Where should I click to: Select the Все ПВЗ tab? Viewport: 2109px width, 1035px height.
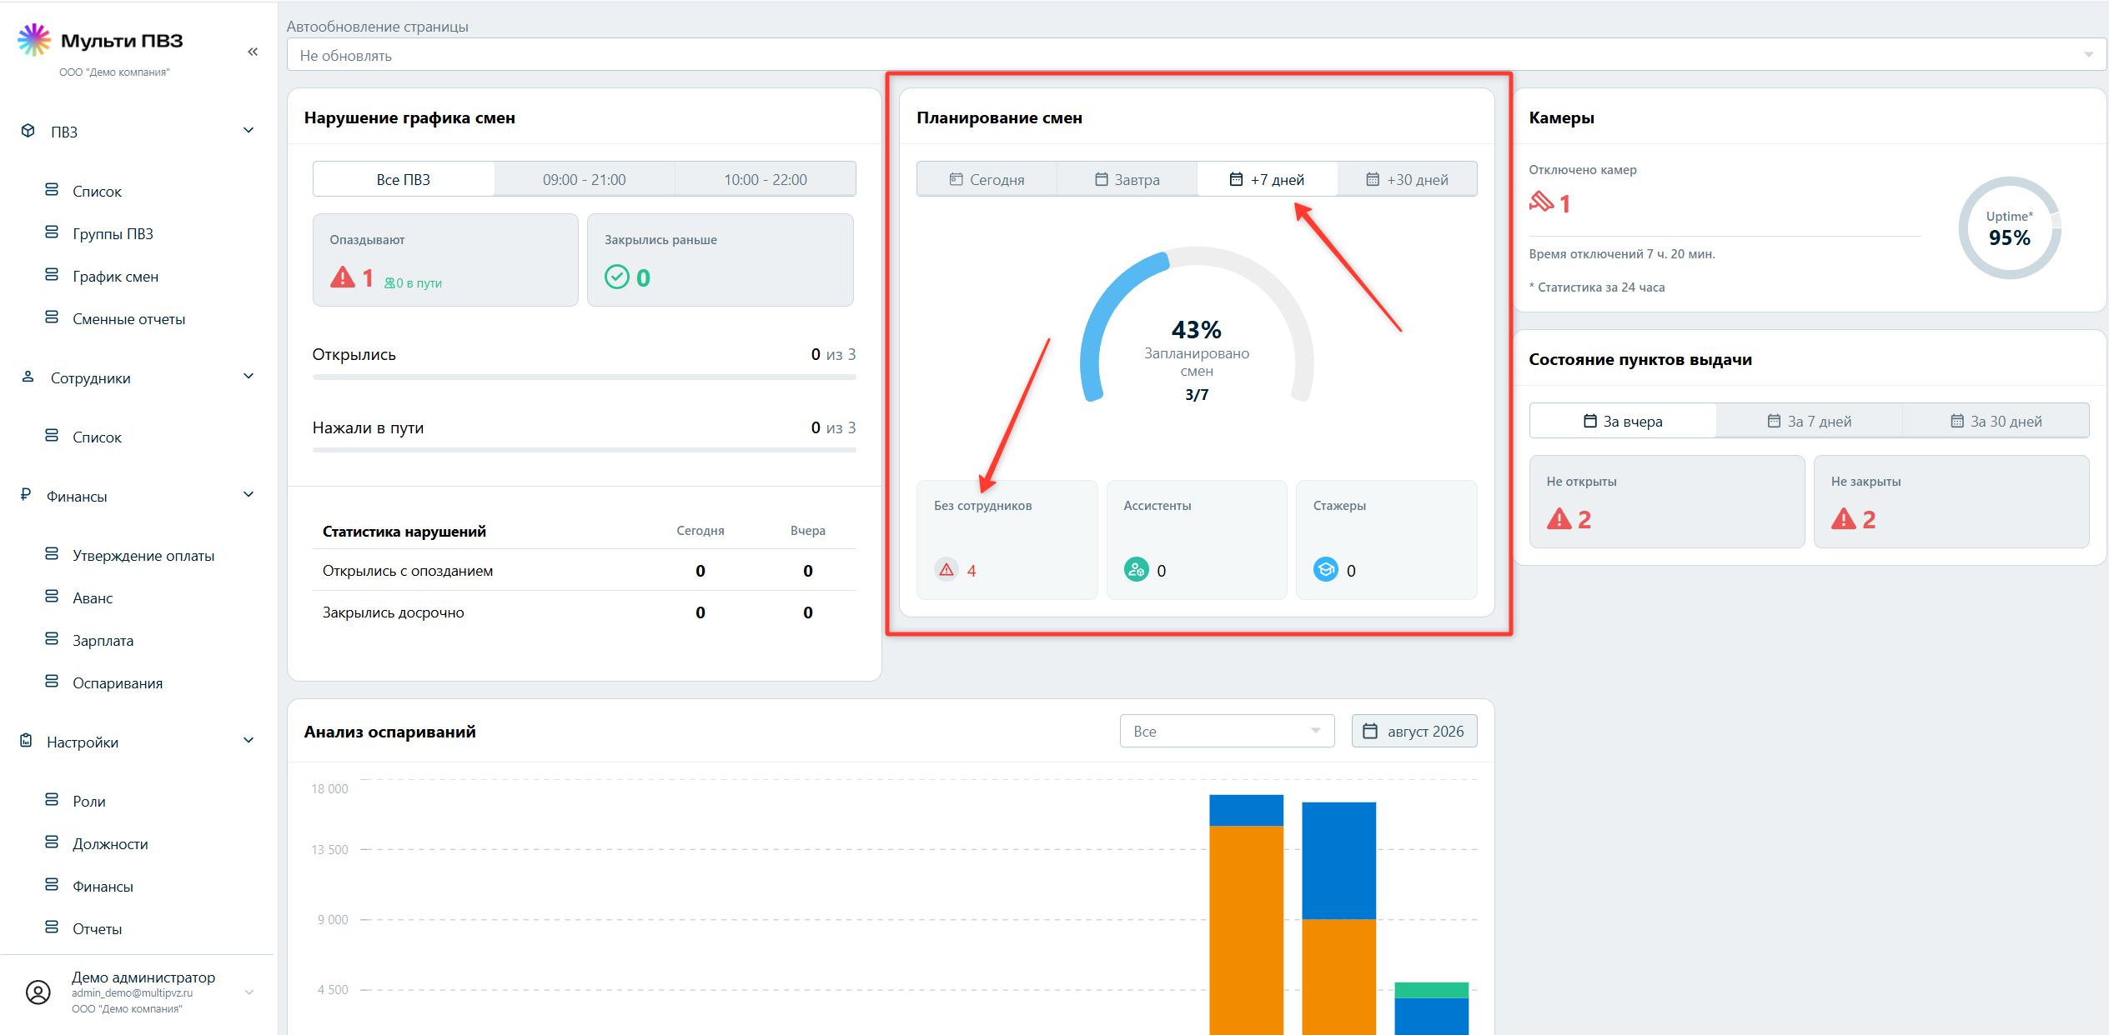coord(404,179)
